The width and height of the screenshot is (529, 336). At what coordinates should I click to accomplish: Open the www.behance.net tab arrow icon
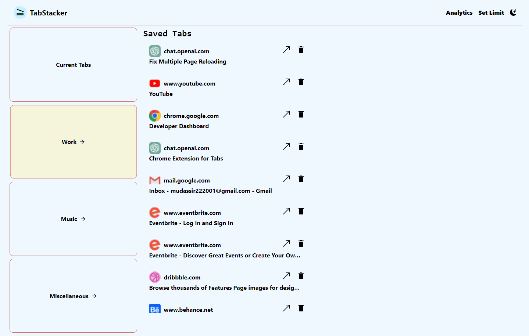click(x=286, y=308)
